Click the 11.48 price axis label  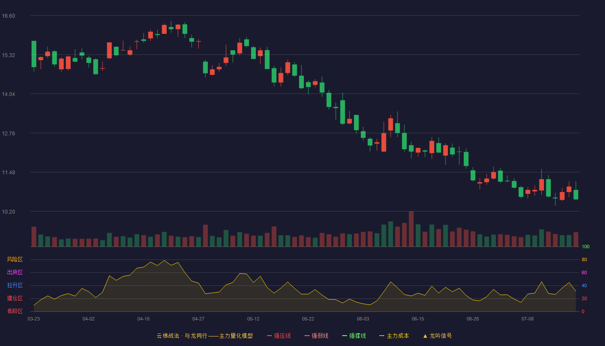coord(8,173)
